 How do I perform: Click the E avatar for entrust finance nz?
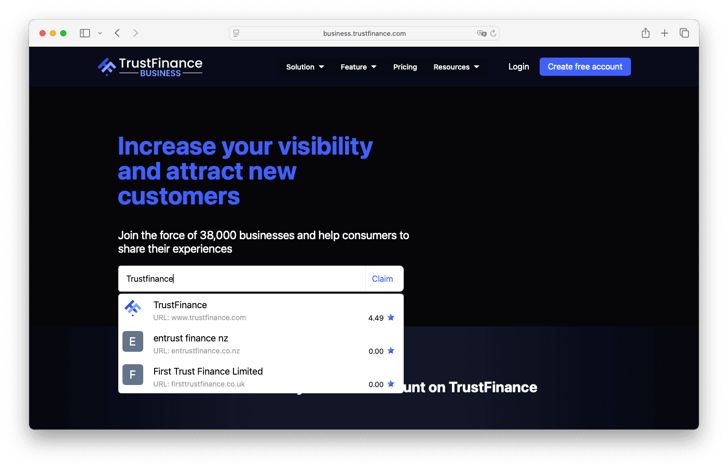133,341
